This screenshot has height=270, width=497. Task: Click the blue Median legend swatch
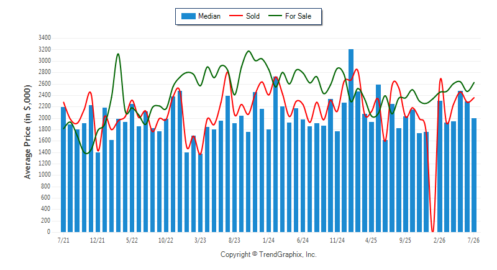tap(188, 16)
